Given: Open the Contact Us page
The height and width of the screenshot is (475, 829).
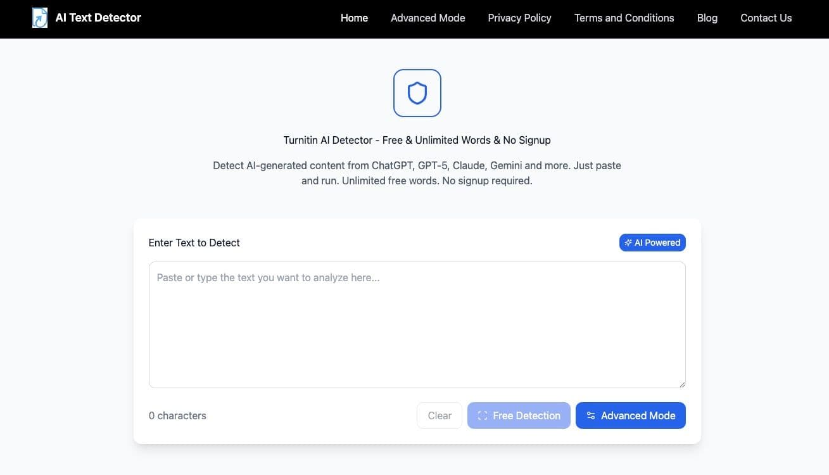Looking at the screenshot, I should (x=766, y=18).
